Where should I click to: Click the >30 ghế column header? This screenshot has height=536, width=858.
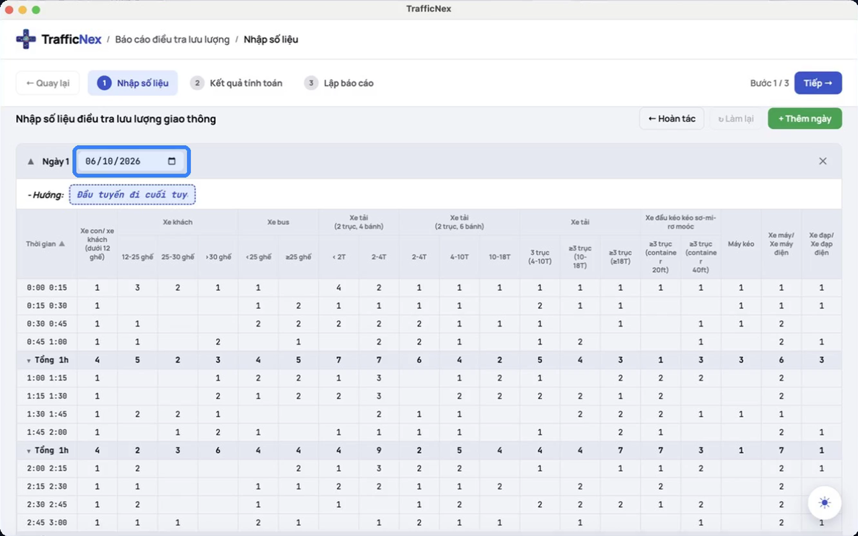(218, 257)
